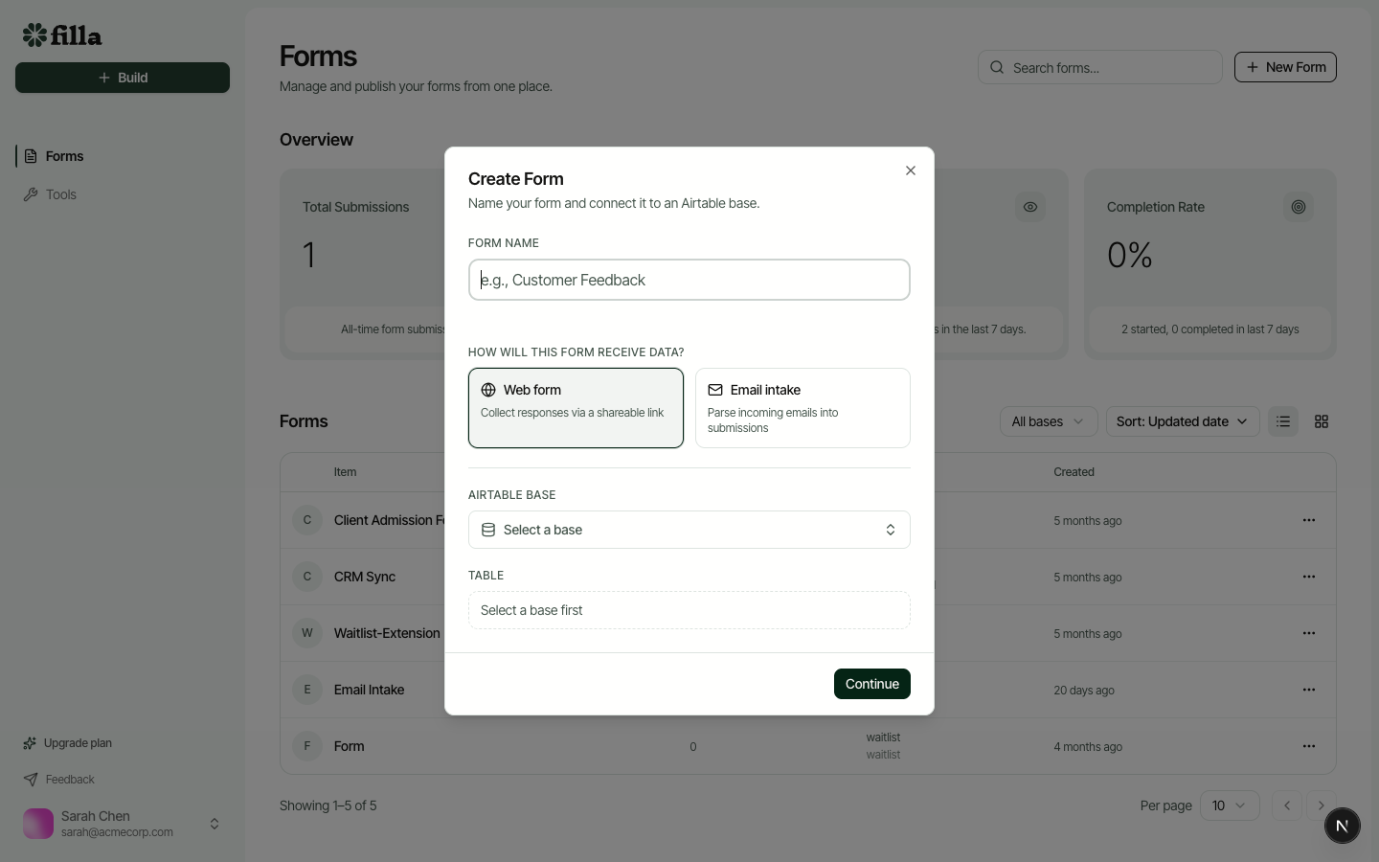The image size is (1379, 862).
Task: Click the Feedback icon in the sidebar
Action: click(32, 779)
